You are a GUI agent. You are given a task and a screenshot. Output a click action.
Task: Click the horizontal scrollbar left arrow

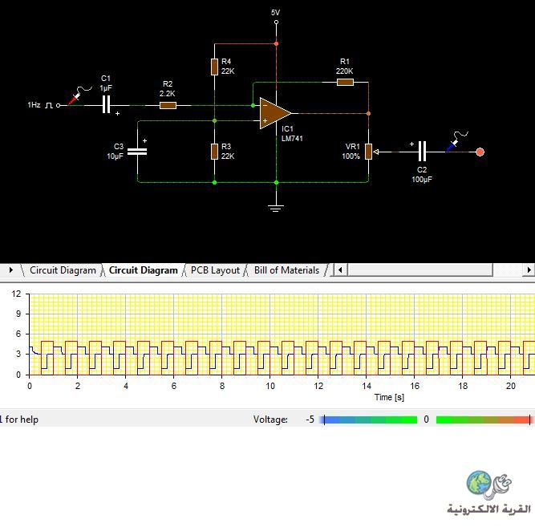point(340,270)
